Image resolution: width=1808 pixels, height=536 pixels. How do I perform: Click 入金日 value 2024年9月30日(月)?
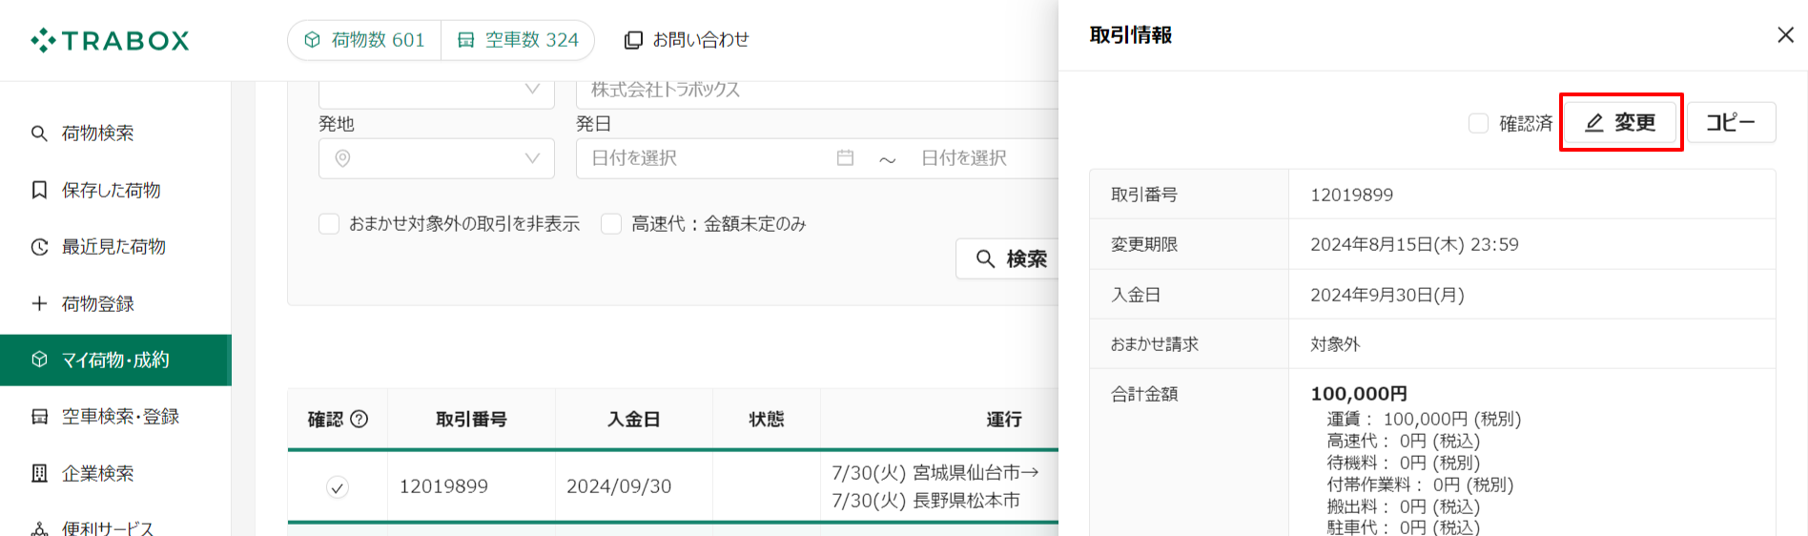pyautogui.click(x=1387, y=295)
